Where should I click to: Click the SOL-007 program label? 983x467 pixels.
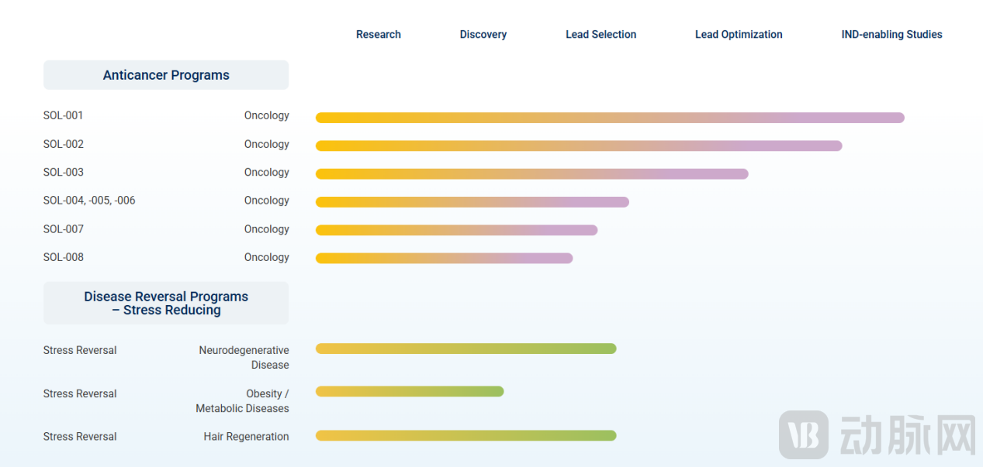pyautogui.click(x=64, y=229)
